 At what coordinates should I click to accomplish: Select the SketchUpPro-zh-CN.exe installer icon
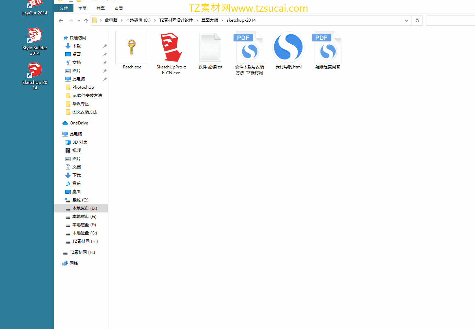pyautogui.click(x=171, y=47)
